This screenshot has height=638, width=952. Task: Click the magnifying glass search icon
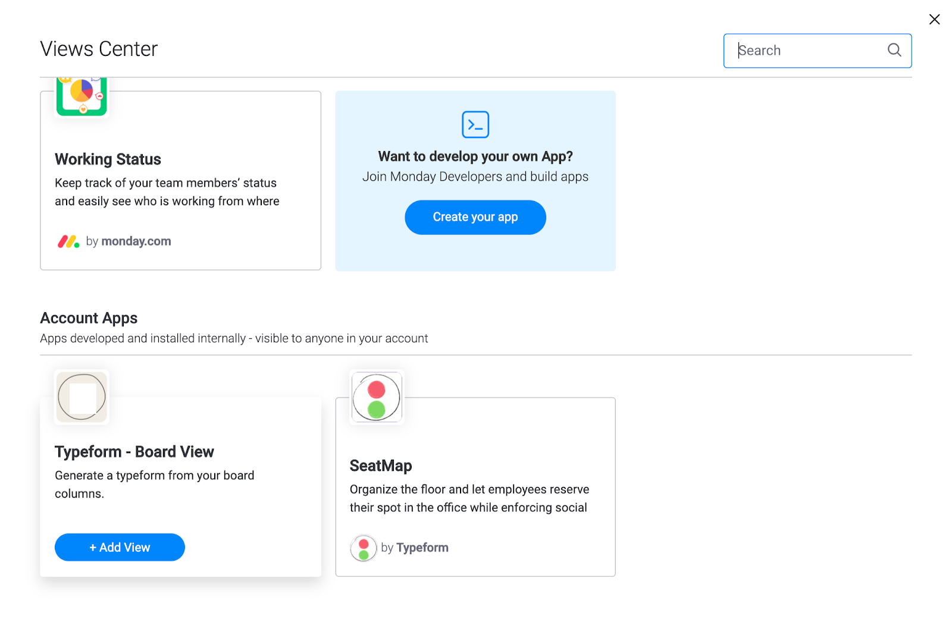click(894, 50)
